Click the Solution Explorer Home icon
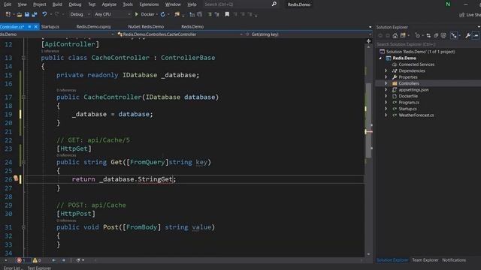 [x=395, y=36]
